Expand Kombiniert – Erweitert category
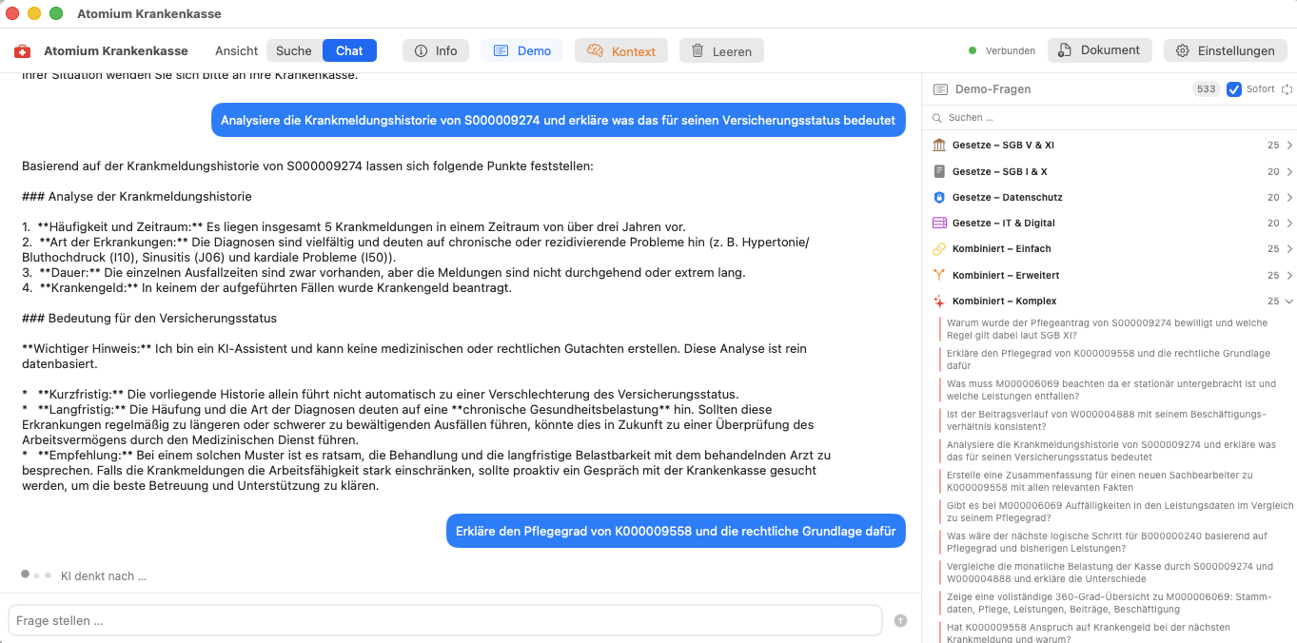 [x=1109, y=276]
